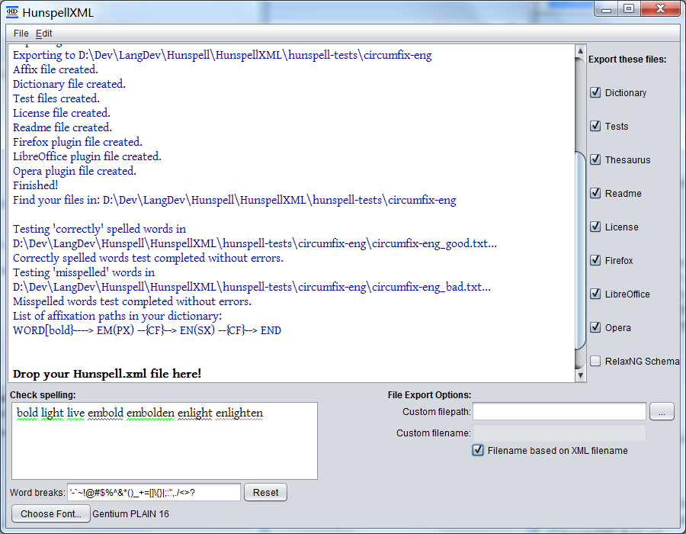
Task: Click the log scrollbar up arrow
Action: [x=580, y=51]
